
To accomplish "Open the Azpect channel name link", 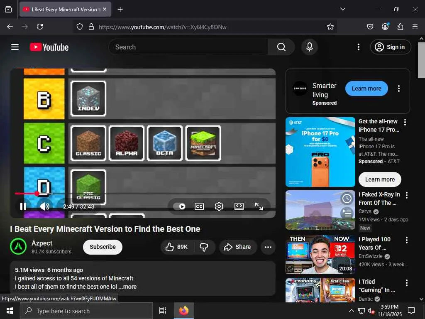I will click(42, 243).
